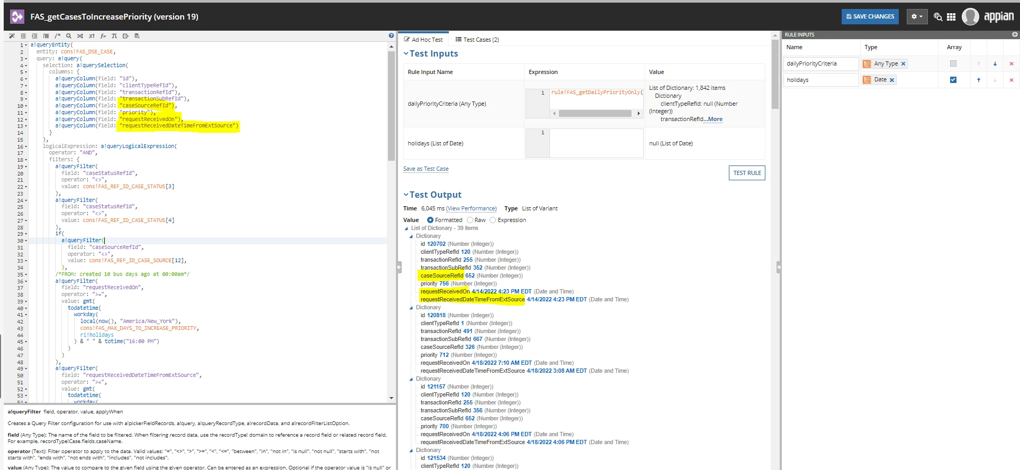The height and width of the screenshot is (470, 1020).
Task: Click the holidays name input field
Action: click(821, 80)
